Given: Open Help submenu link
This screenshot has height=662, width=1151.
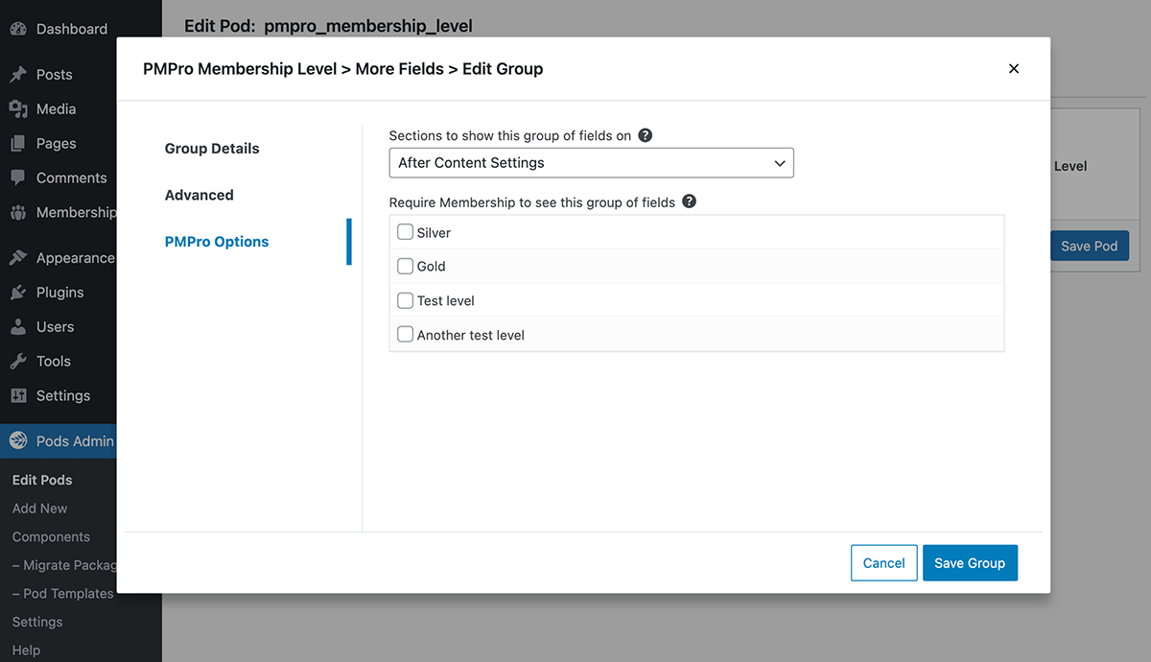Looking at the screenshot, I should pos(27,650).
